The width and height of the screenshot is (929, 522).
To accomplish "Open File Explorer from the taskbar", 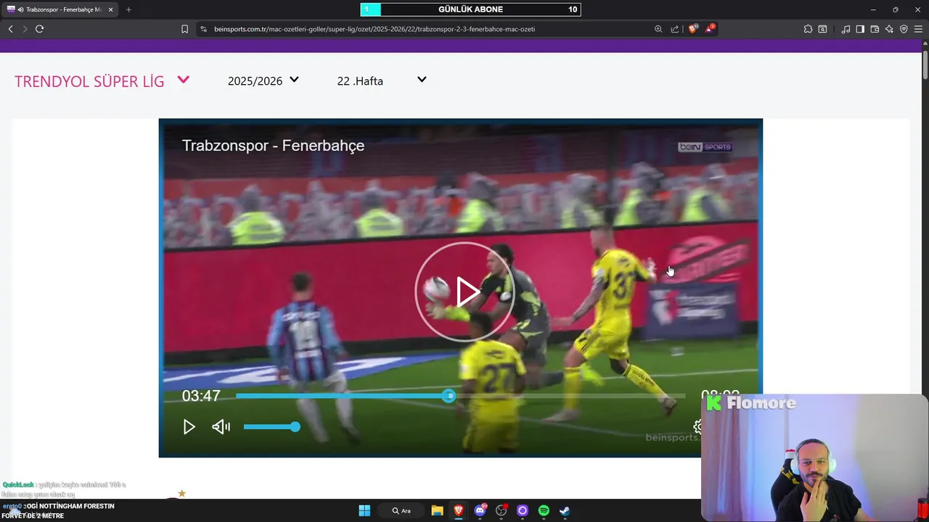I will pyautogui.click(x=437, y=510).
